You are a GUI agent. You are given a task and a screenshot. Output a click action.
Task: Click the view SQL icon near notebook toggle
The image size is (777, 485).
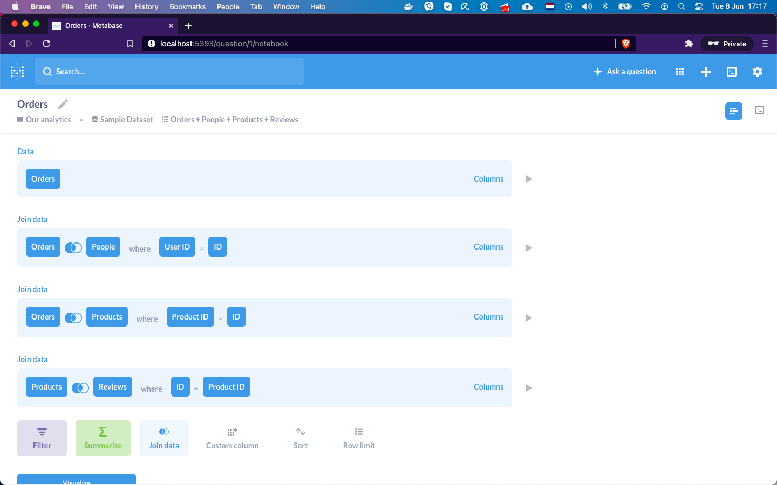(x=760, y=110)
